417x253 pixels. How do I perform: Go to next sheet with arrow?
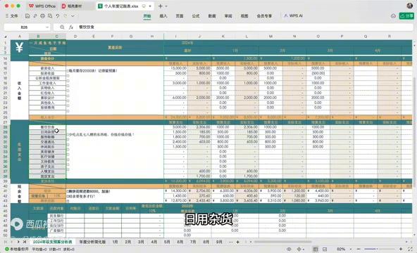point(18,242)
